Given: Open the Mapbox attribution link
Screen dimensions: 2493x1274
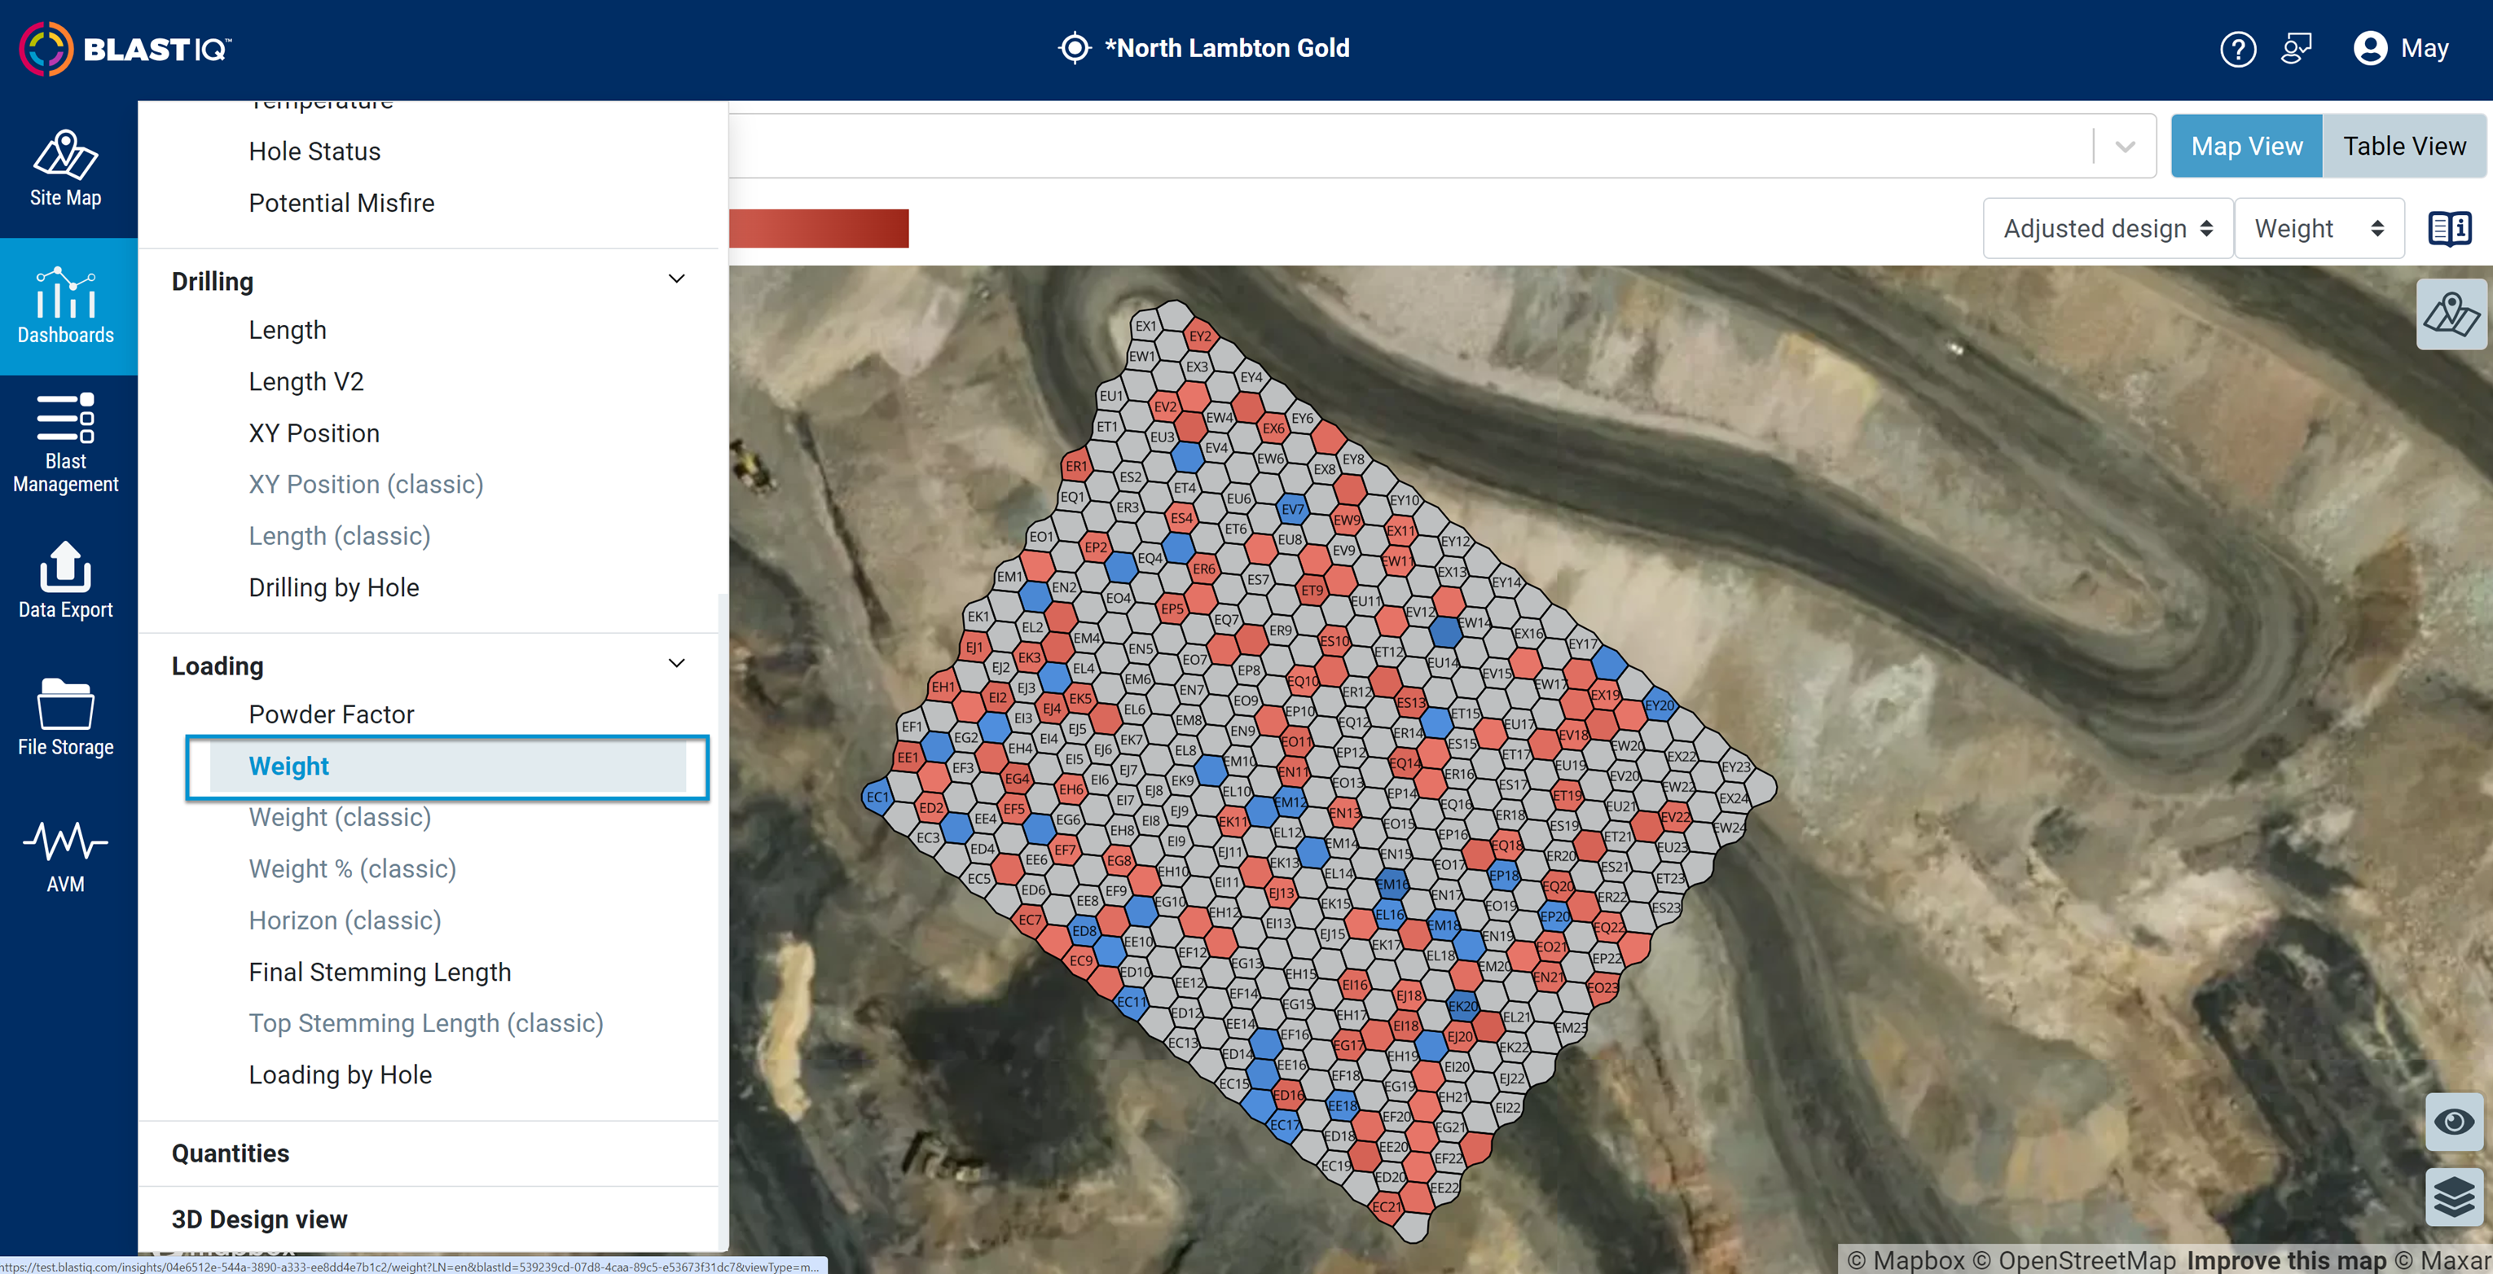Looking at the screenshot, I should 1906,1260.
